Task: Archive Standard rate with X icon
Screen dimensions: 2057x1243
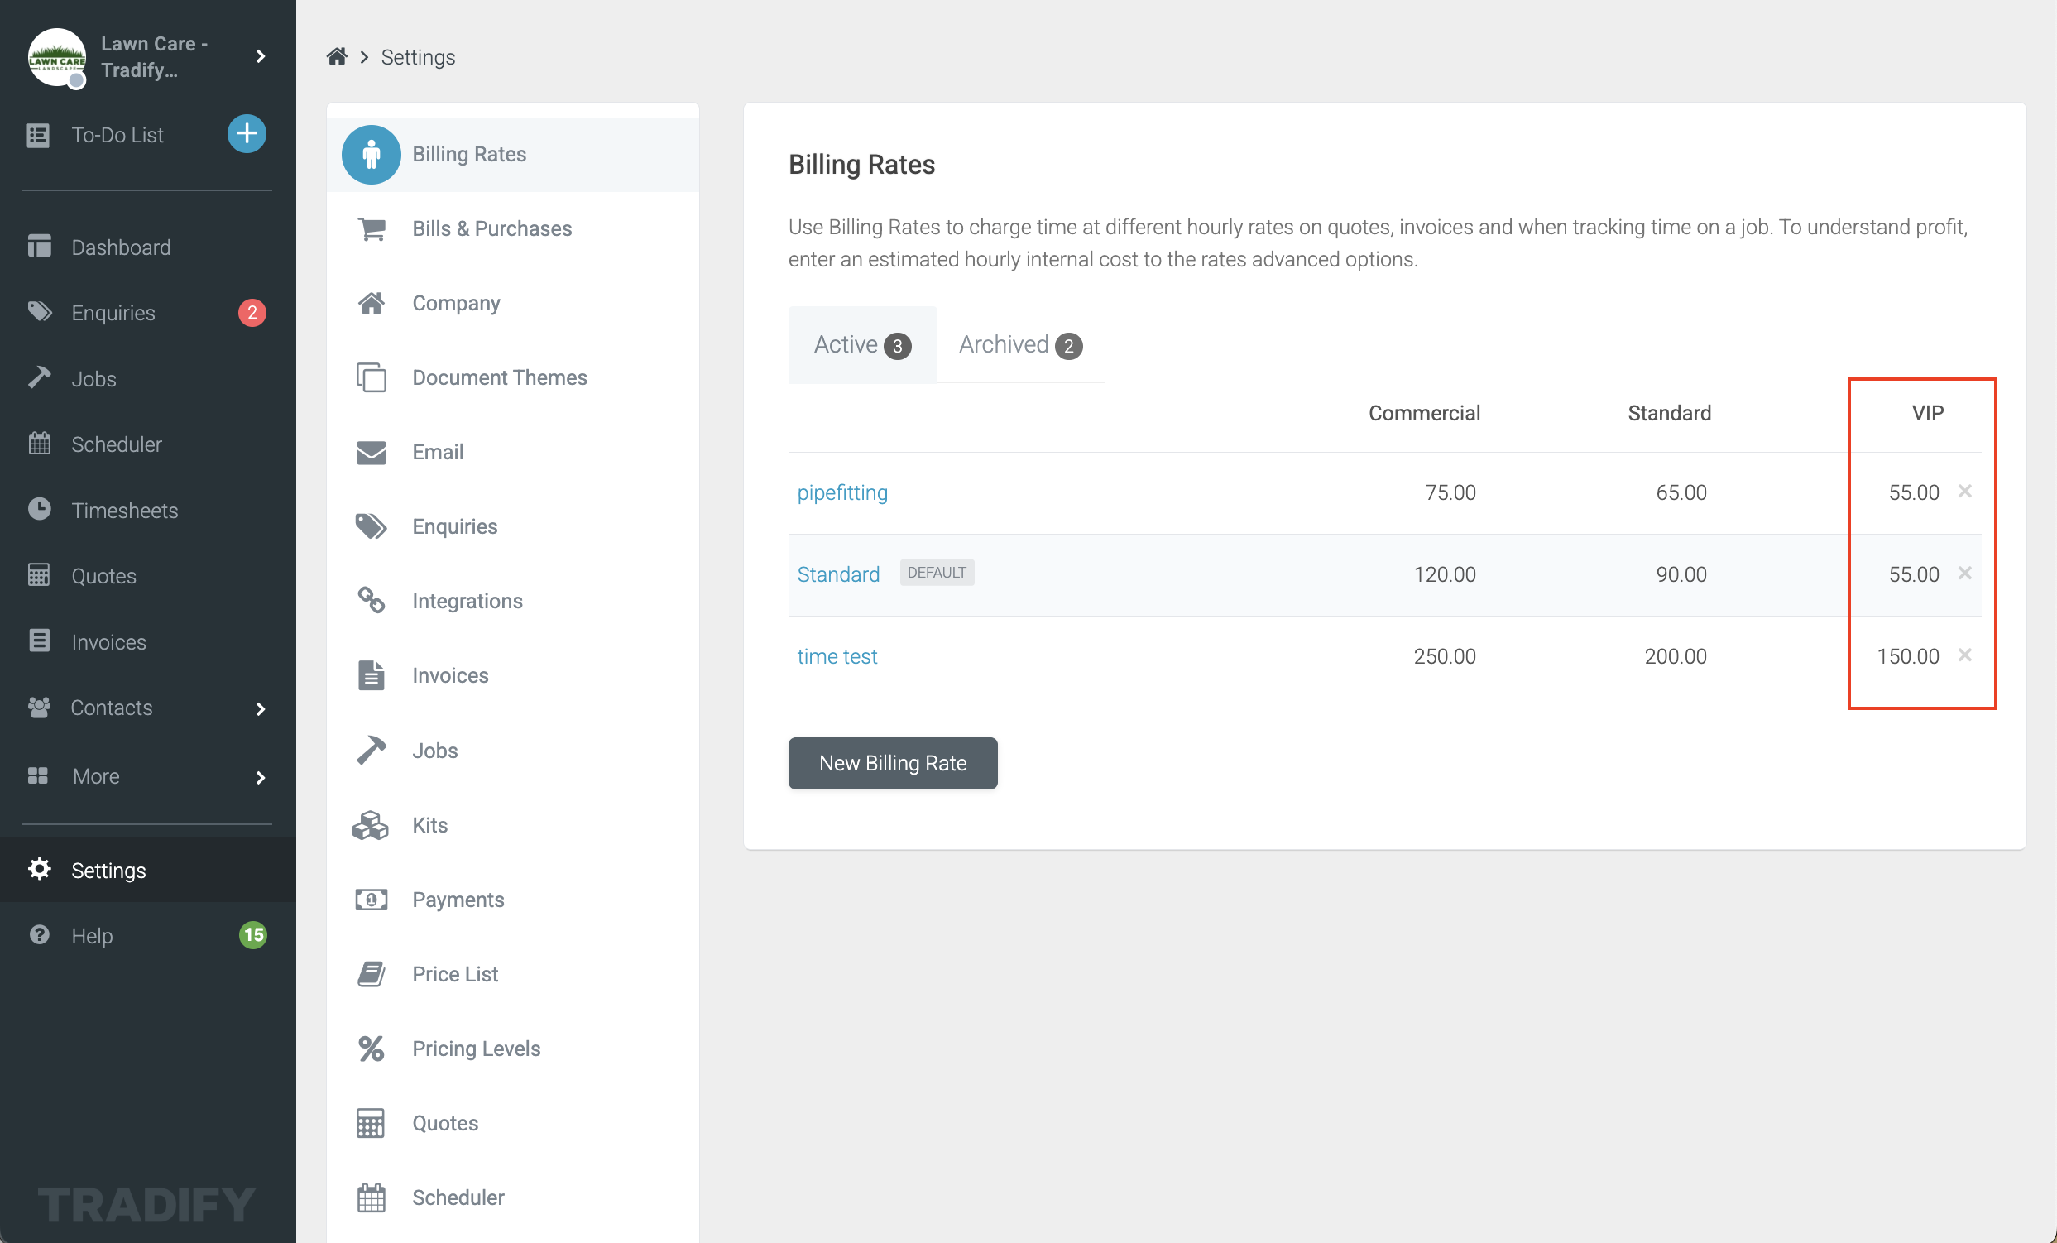Action: [x=1964, y=573]
